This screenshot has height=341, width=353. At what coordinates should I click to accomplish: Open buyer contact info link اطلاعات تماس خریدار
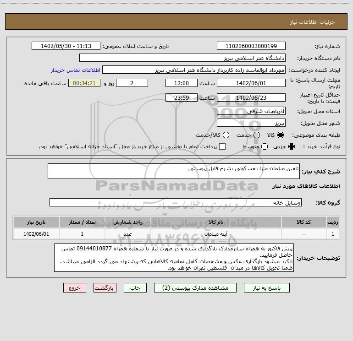click(76, 70)
